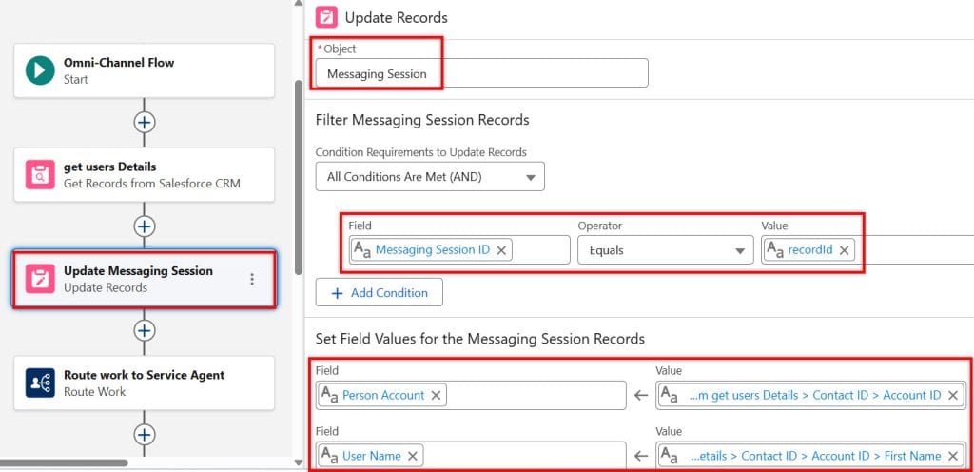The width and height of the screenshot is (974, 472).
Task: Click the Route work to Service Agent icon
Action: [40, 383]
